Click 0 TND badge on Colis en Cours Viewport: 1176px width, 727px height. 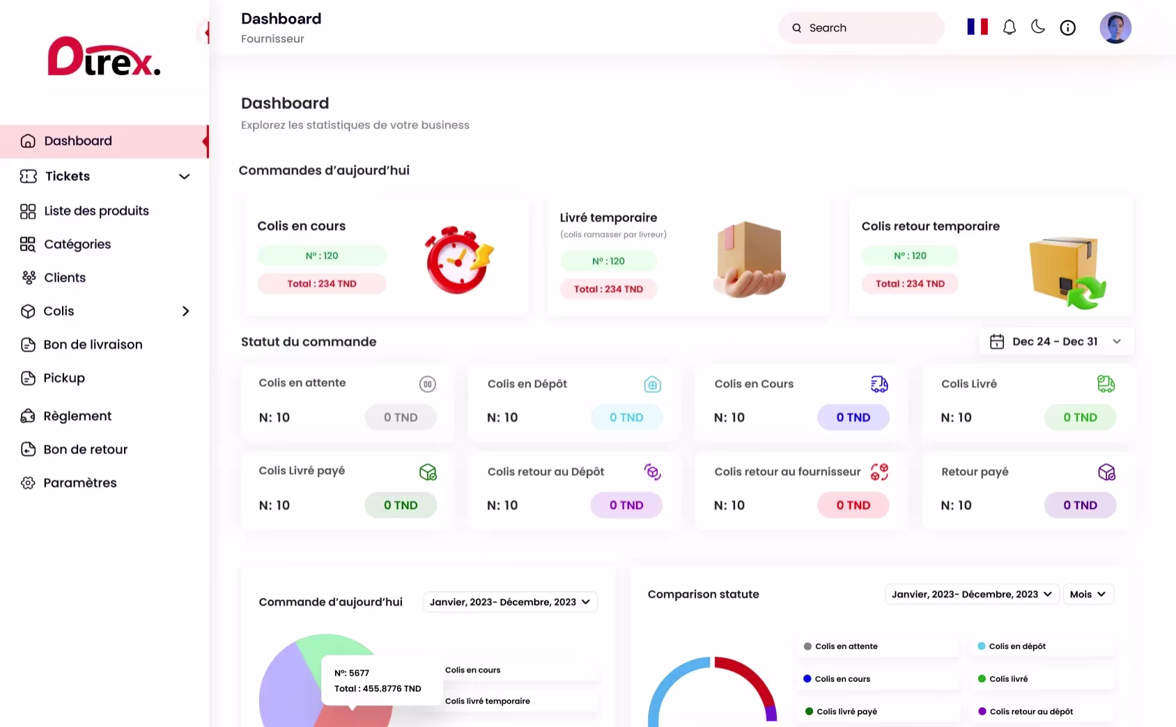tap(853, 417)
